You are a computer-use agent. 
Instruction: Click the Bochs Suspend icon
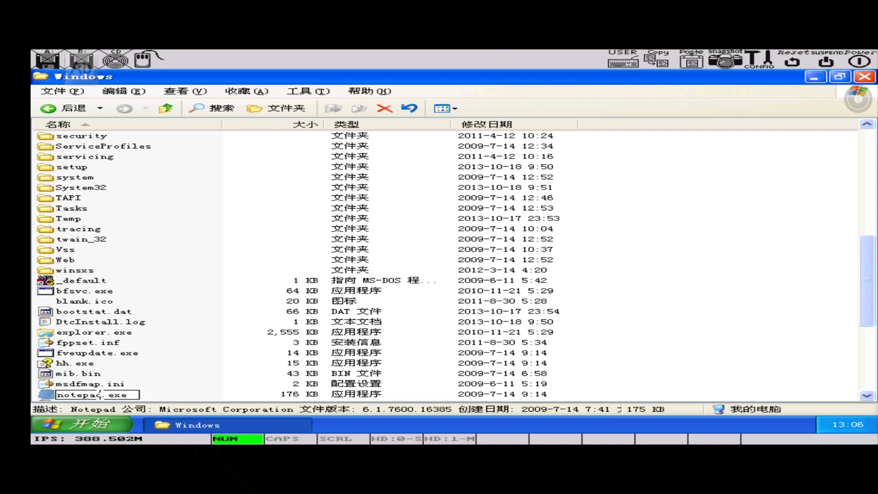(x=826, y=59)
